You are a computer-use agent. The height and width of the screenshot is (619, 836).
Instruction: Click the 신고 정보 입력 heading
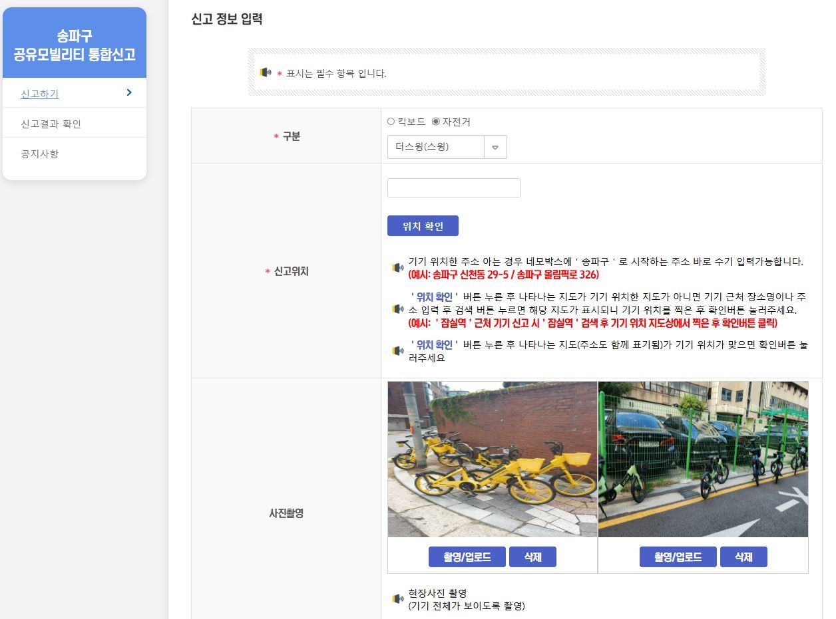(227, 19)
